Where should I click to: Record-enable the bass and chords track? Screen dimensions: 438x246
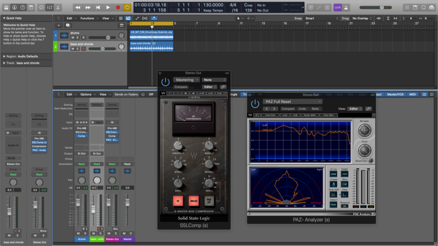click(83, 49)
